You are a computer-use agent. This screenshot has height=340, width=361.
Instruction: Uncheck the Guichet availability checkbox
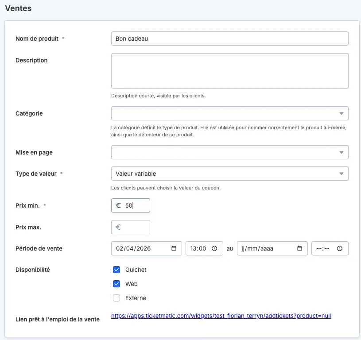point(116,270)
